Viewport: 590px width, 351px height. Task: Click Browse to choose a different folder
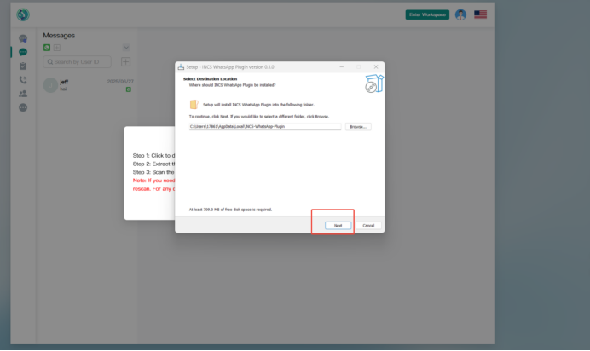358,126
